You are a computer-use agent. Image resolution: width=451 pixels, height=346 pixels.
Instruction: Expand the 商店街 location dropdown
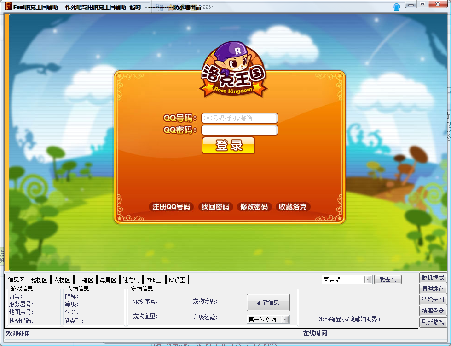(x=368, y=279)
